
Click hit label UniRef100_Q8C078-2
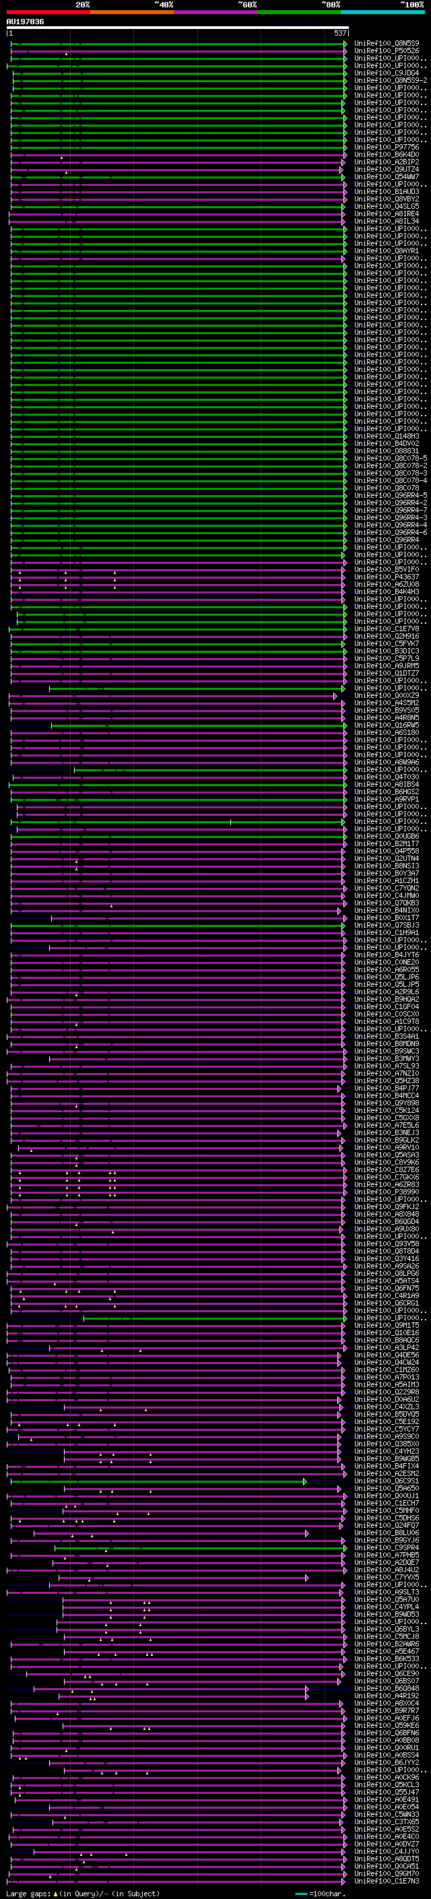pos(391,466)
